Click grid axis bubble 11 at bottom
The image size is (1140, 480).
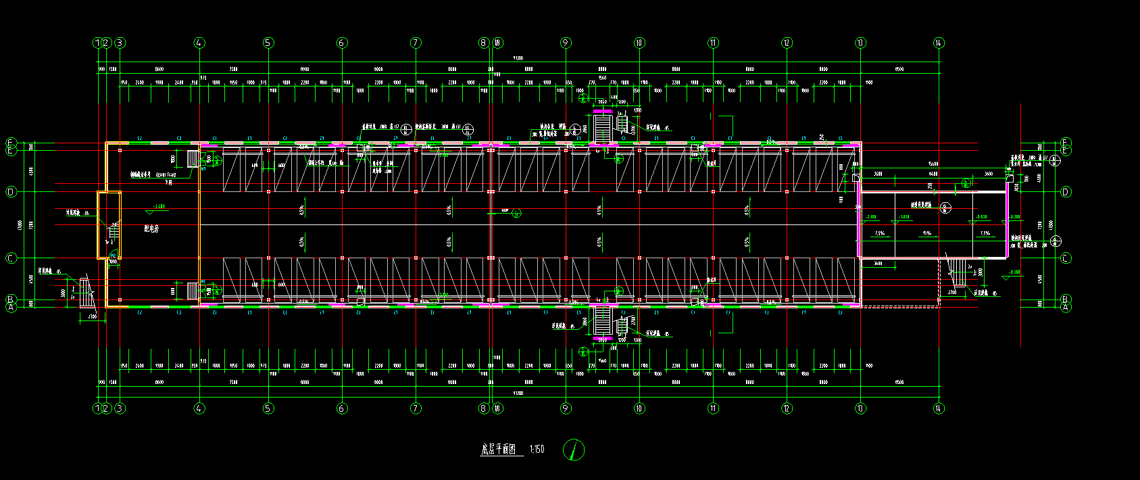pyautogui.click(x=713, y=408)
